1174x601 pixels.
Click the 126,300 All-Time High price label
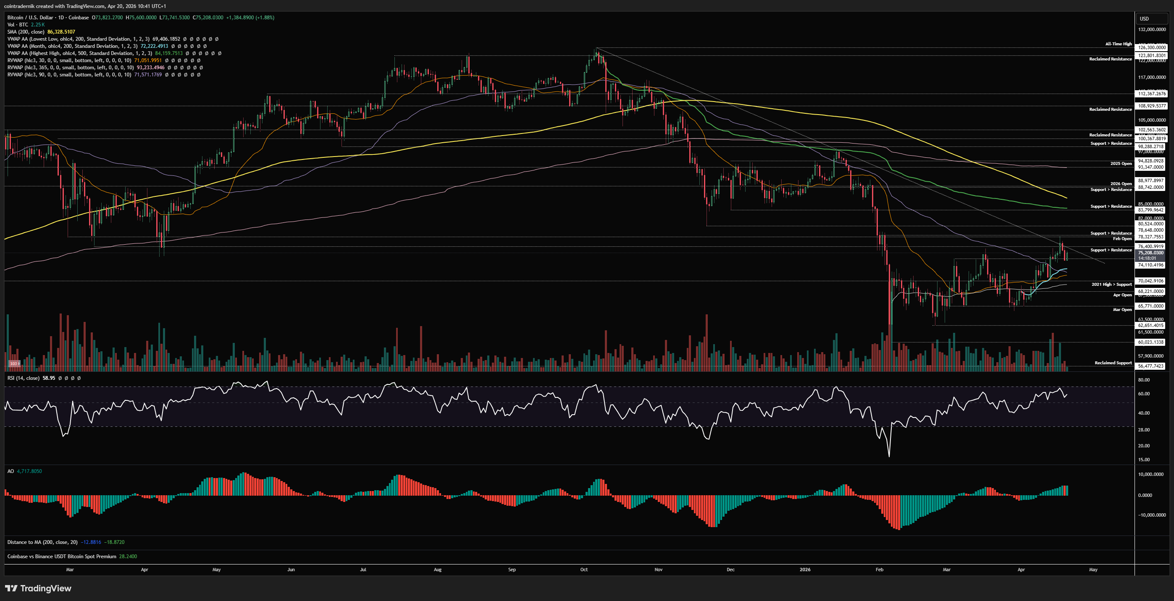coord(1152,47)
